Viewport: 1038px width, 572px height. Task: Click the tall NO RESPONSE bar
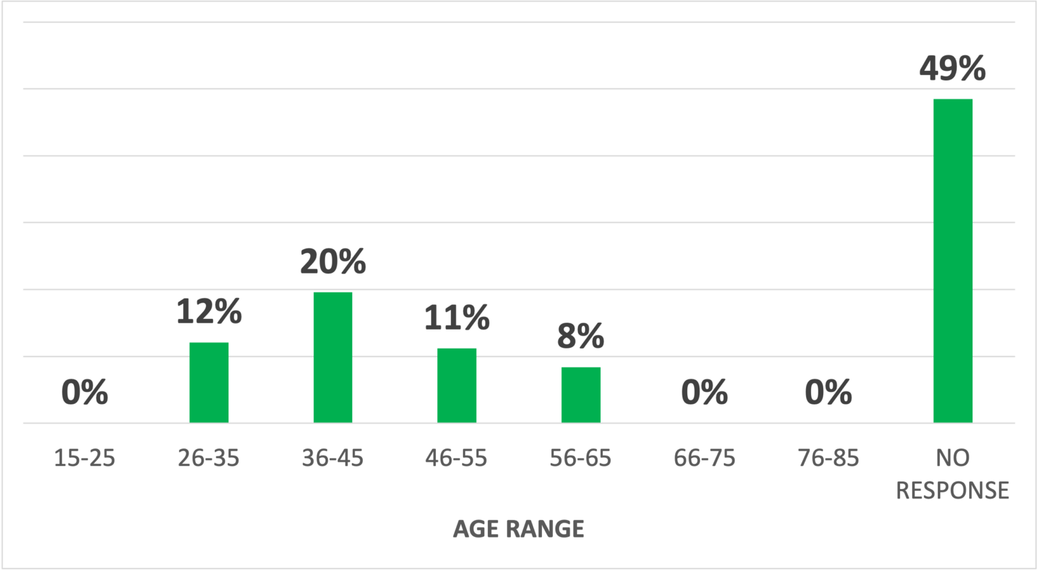[x=953, y=261]
